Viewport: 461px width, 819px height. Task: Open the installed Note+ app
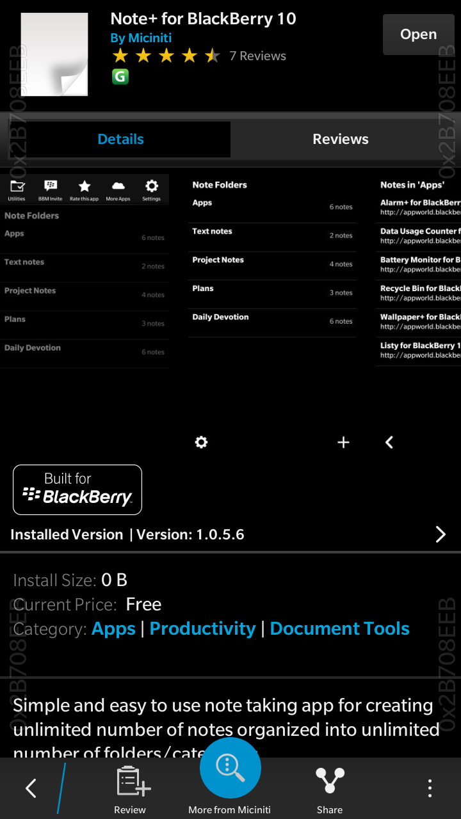[x=418, y=35]
